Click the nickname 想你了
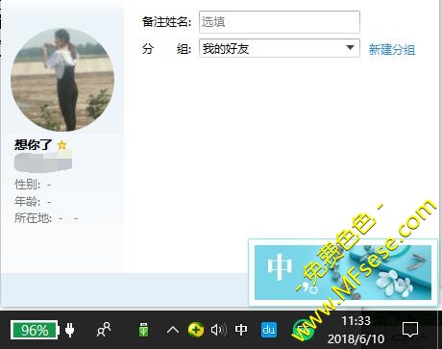Screen dimensions: 442x349 (33, 145)
